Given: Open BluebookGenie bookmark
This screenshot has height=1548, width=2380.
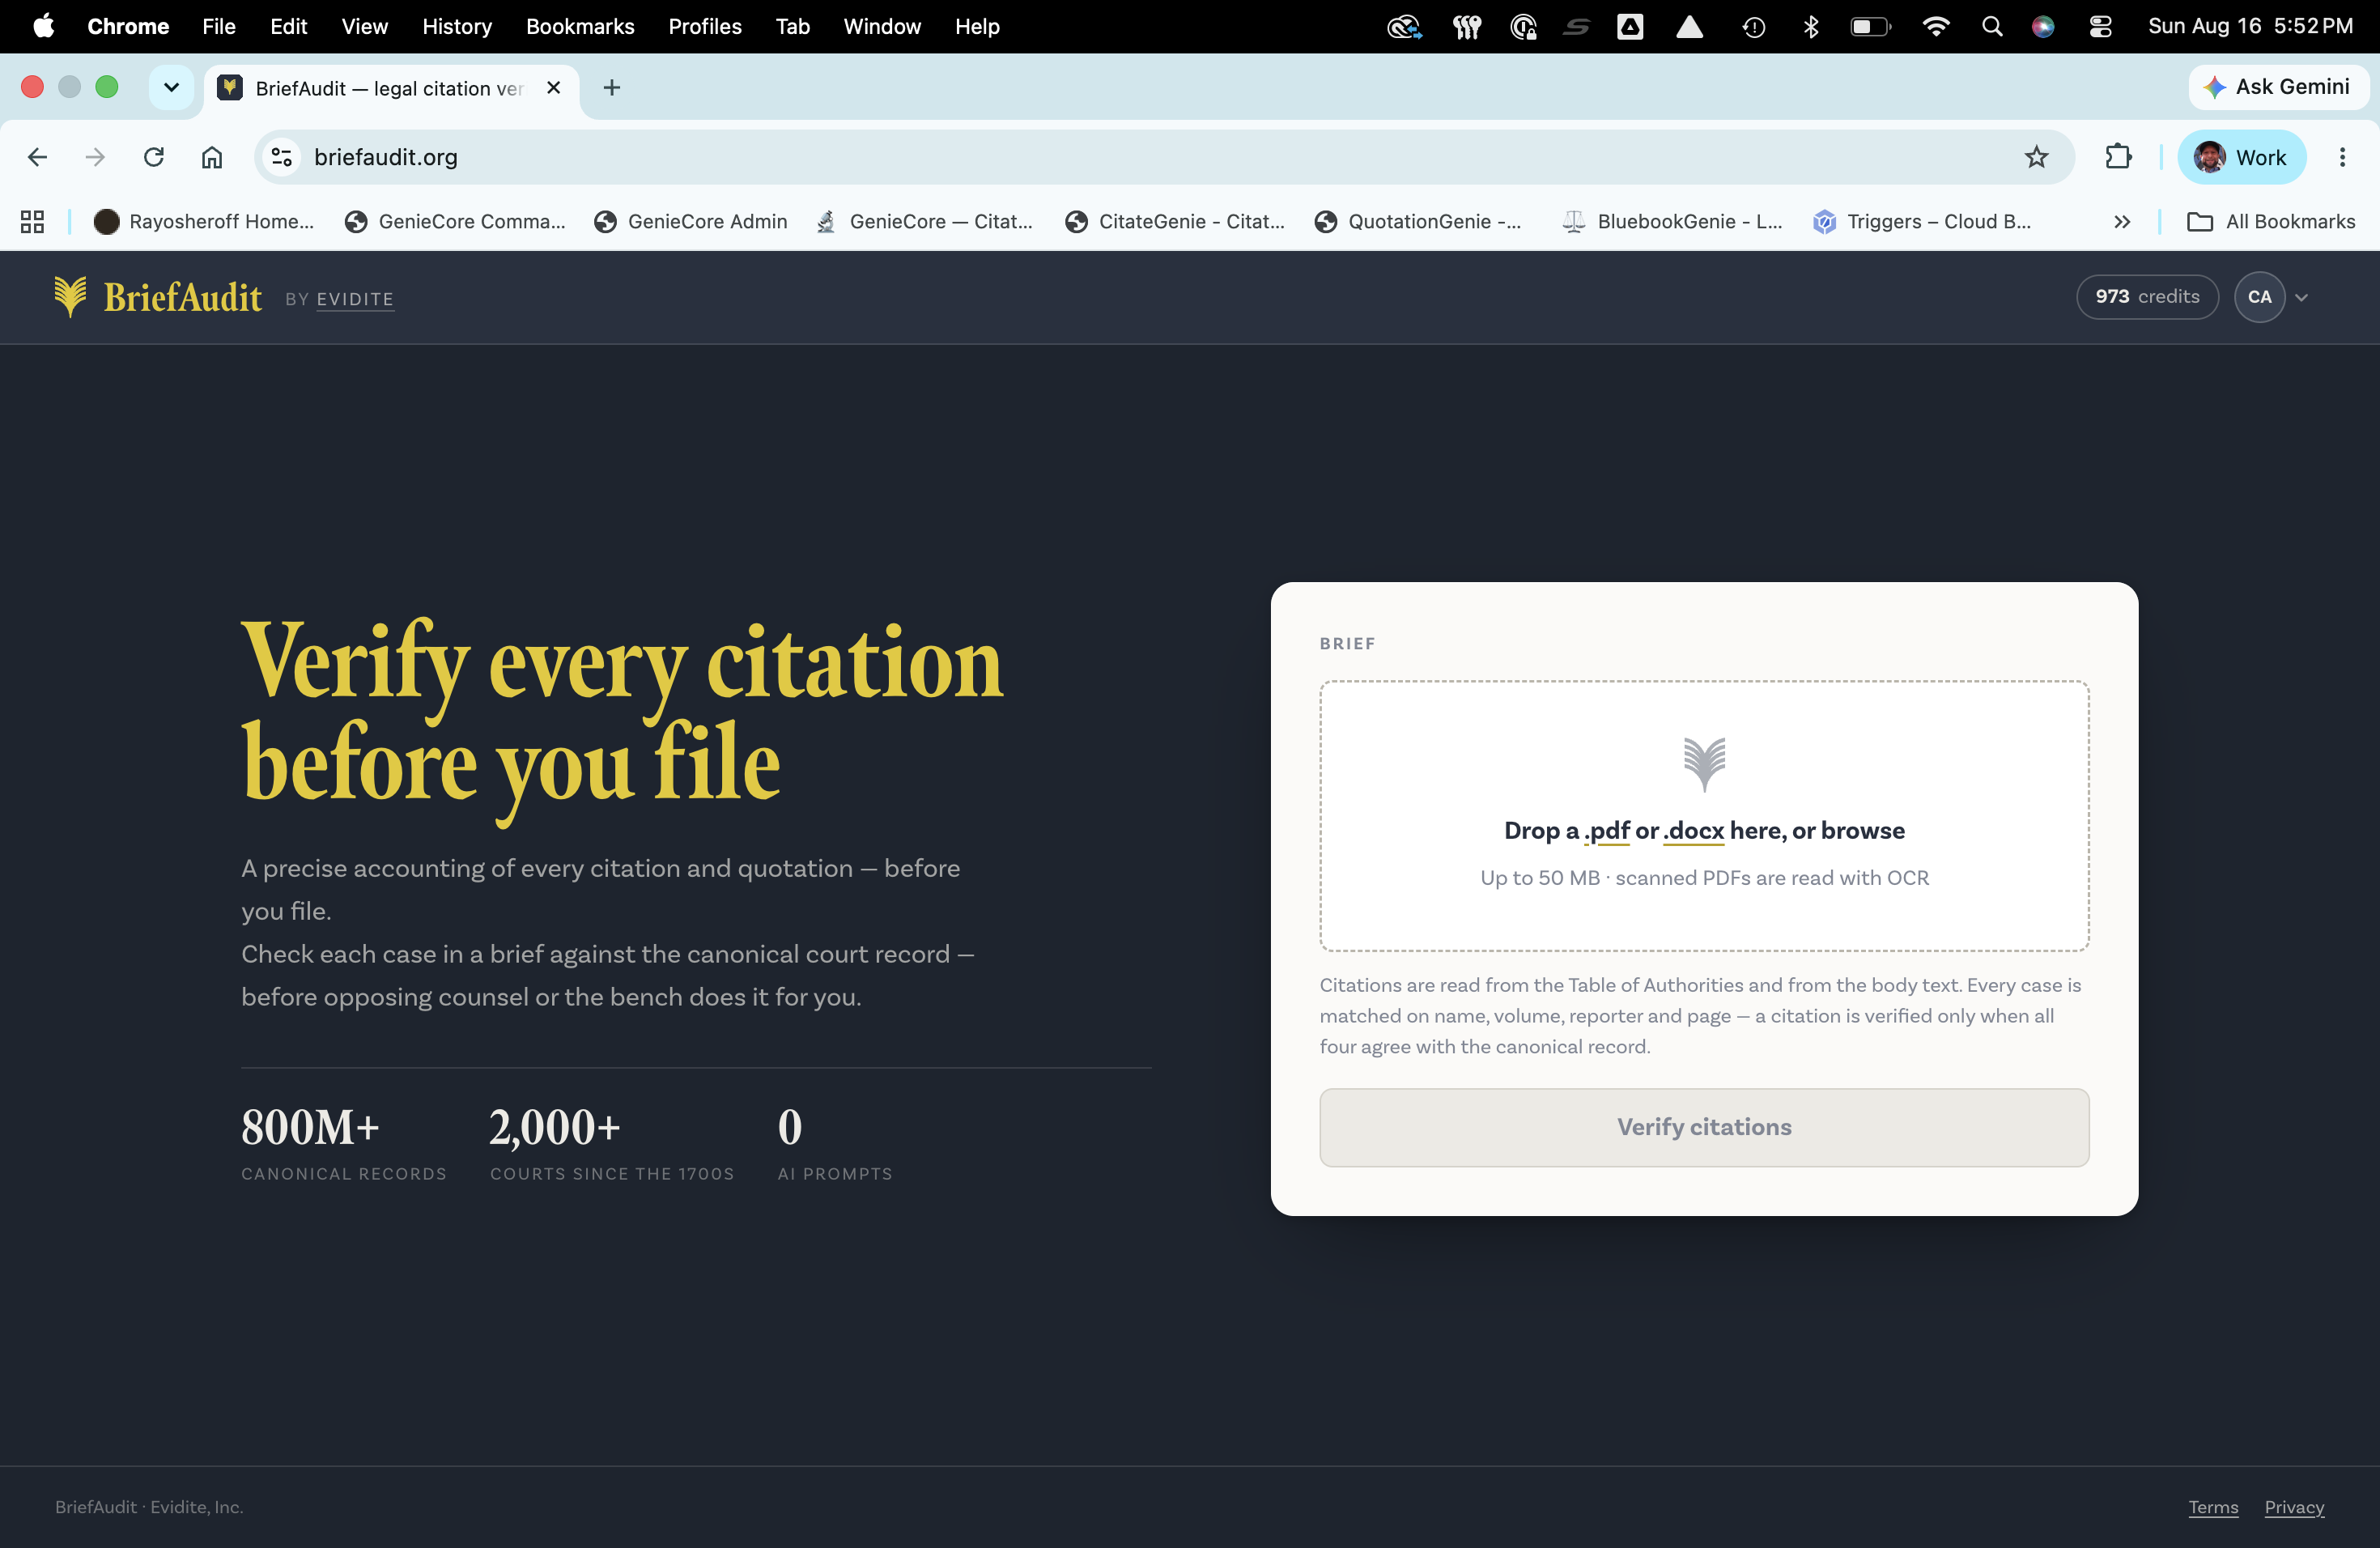Looking at the screenshot, I should [x=1673, y=221].
